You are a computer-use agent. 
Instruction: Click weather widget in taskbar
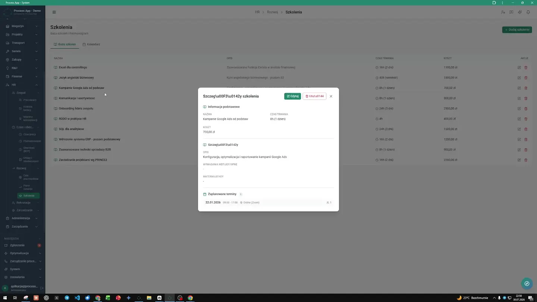pyautogui.click(x=473, y=298)
